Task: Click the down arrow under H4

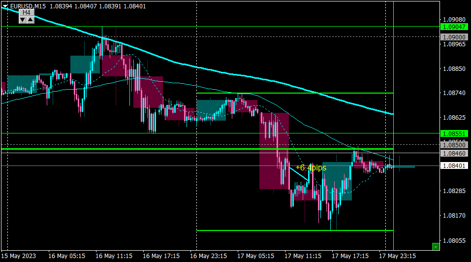Action: point(23,20)
